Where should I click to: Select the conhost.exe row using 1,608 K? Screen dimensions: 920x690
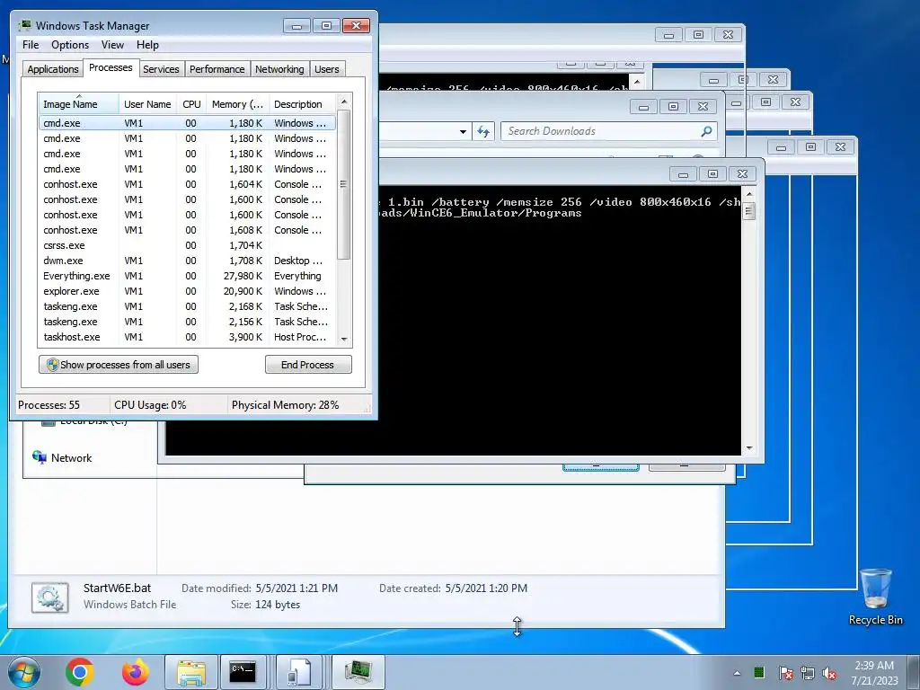[x=187, y=230]
